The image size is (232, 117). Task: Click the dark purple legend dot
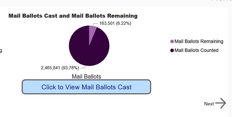(x=172, y=50)
